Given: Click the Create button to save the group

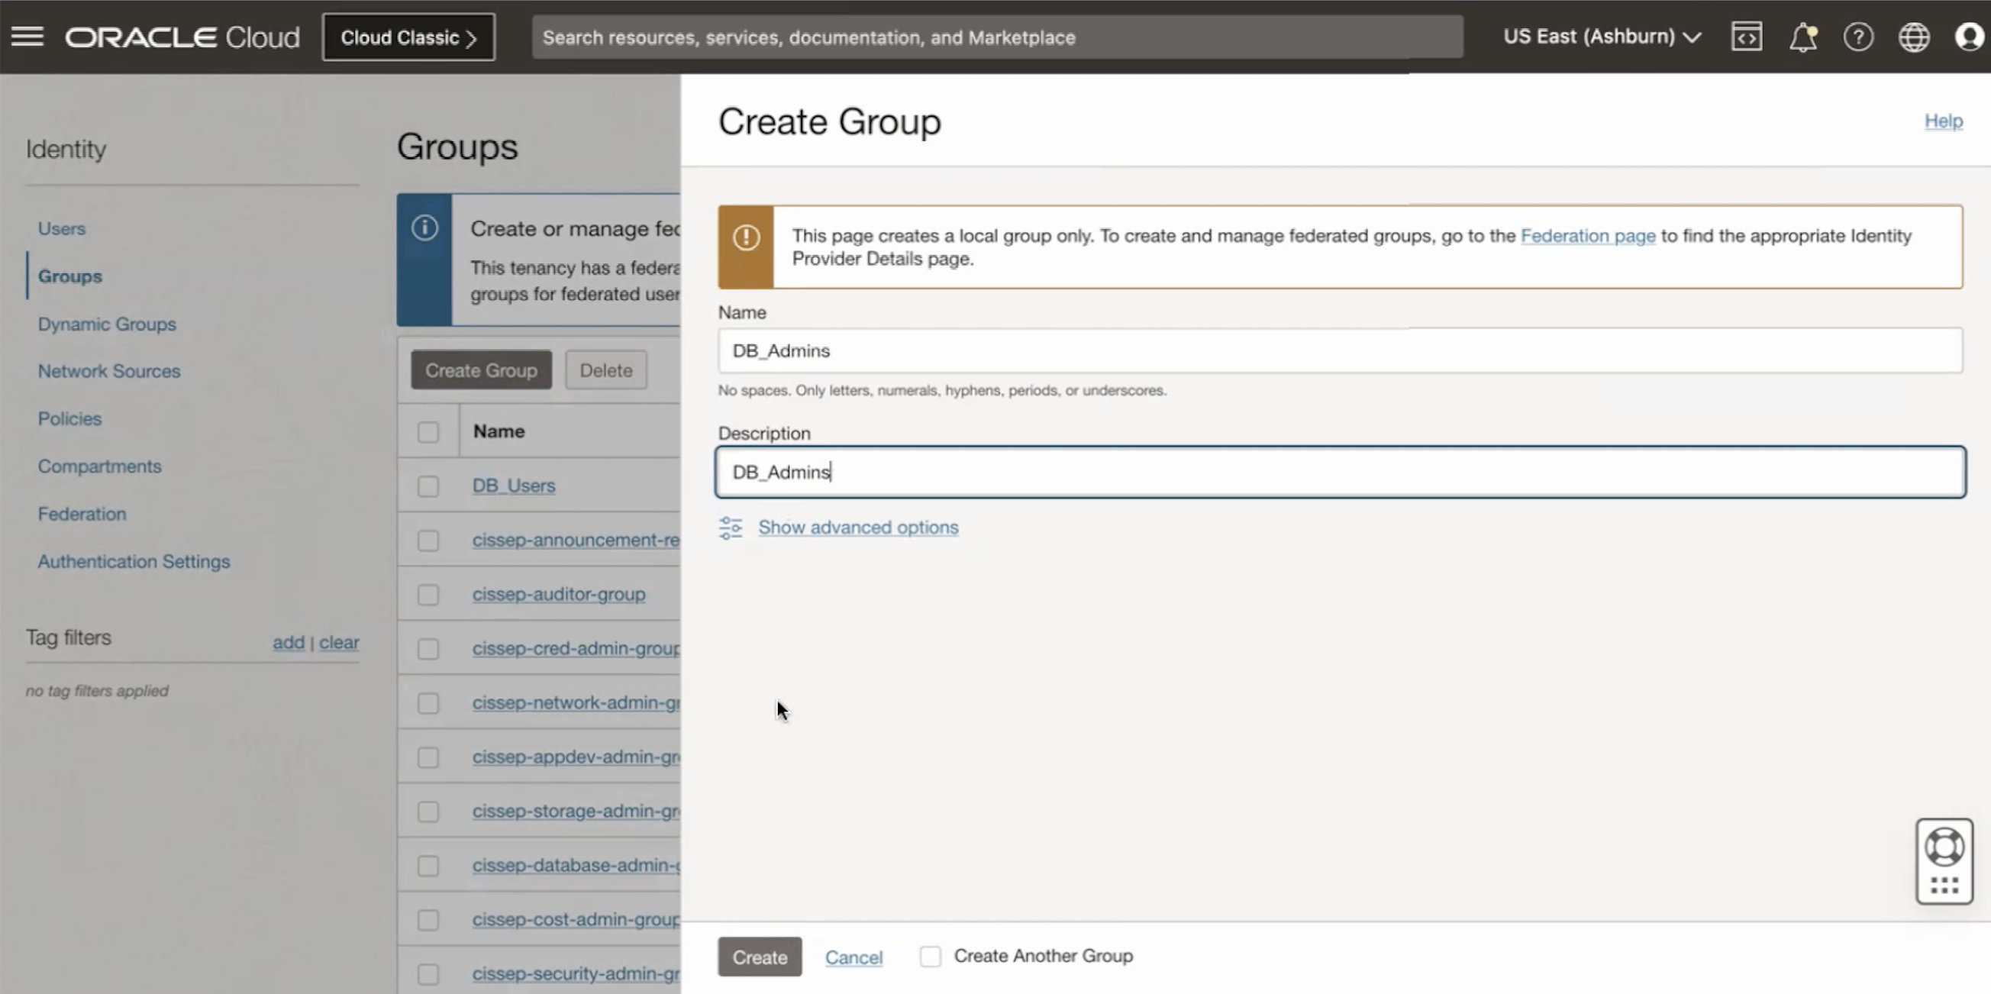Looking at the screenshot, I should point(759,956).
